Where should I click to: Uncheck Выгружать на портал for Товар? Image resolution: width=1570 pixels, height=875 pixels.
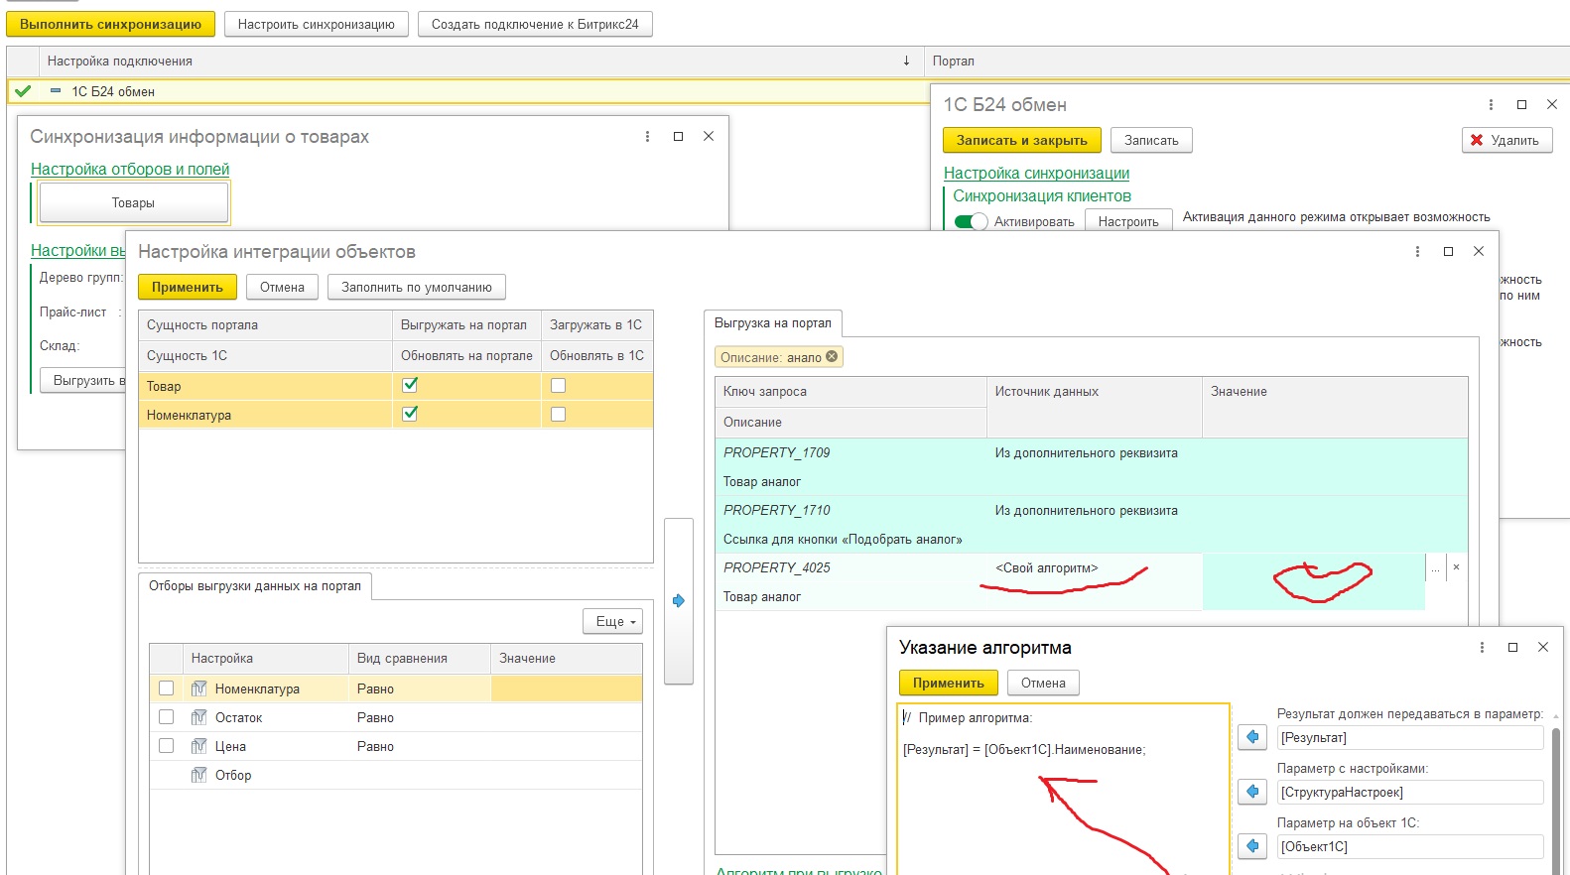(410, 385)
